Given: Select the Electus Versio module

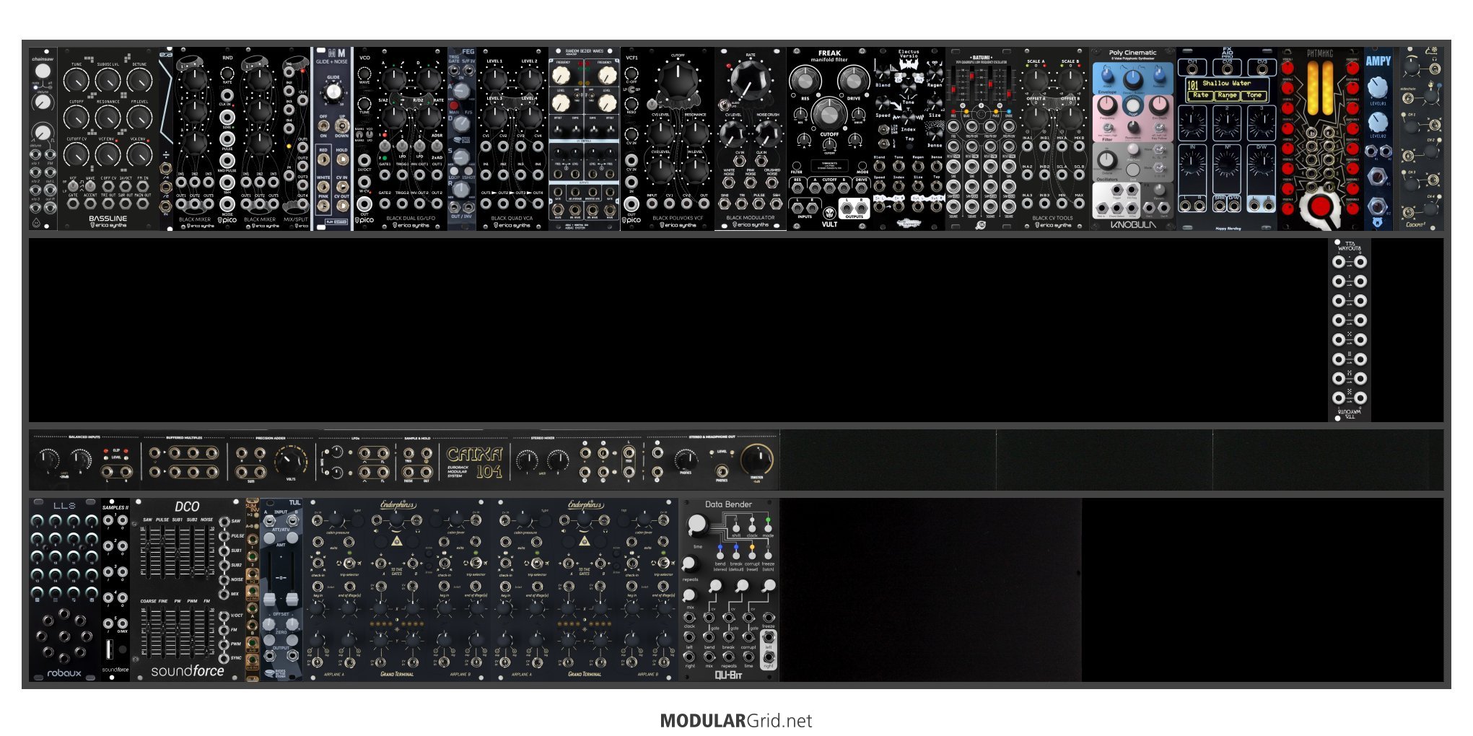Looking at the screenshot, I should [x=909, y=139].
